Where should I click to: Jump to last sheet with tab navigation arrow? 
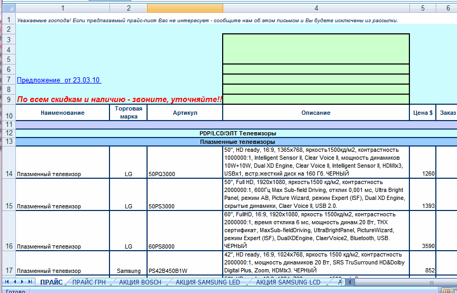click(30, 282)
